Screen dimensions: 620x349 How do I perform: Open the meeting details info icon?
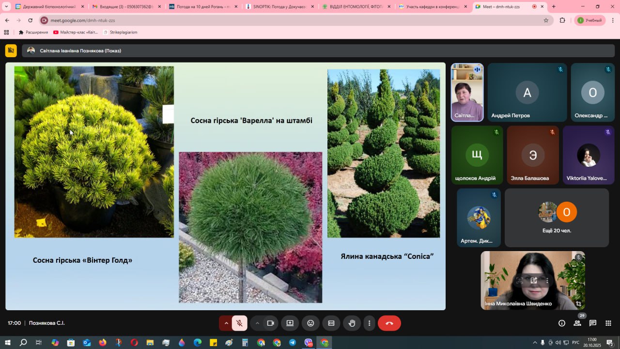pos(562,323)
